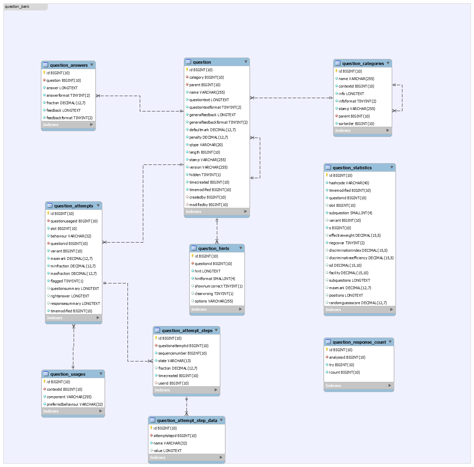Click the question_usages table icon

[46, 374]
